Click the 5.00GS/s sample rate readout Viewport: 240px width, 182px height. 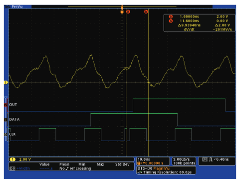click(181, 159)
